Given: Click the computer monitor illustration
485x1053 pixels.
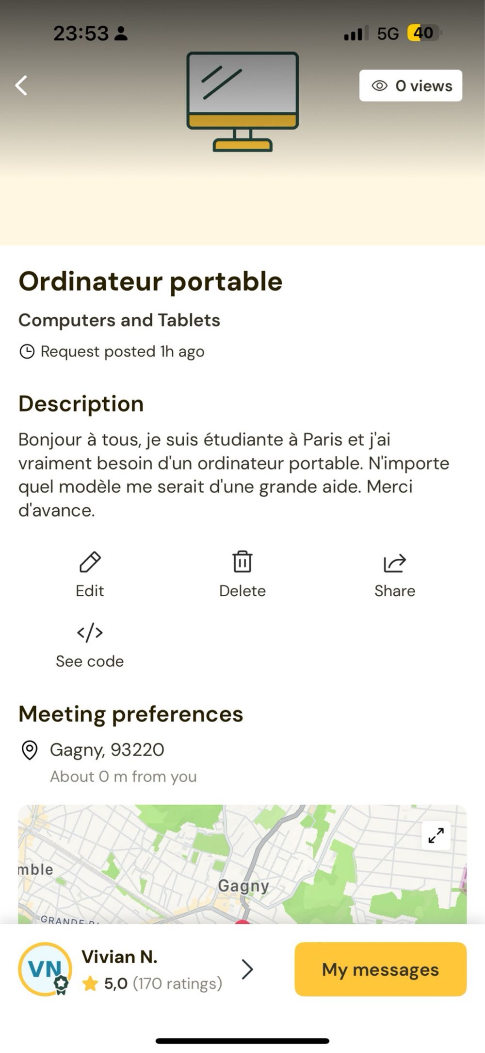Looking at the screenshot, I should coord(242,101).
